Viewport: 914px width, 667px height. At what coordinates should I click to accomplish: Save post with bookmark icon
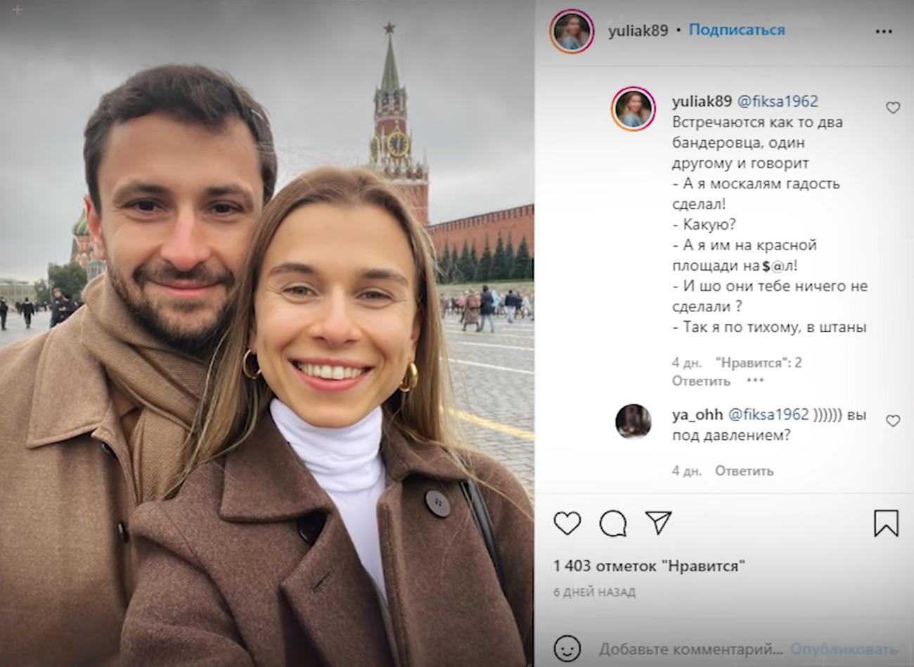(886, 523)
